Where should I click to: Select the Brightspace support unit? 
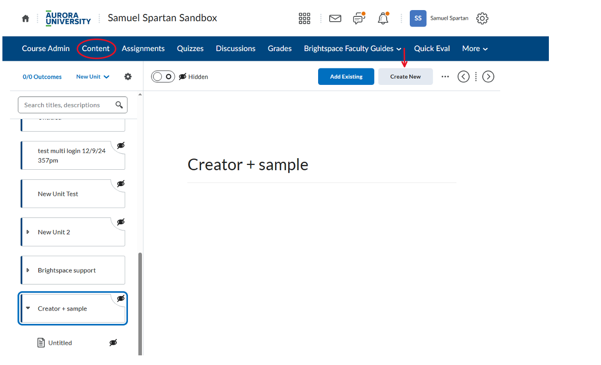(73, 270)
